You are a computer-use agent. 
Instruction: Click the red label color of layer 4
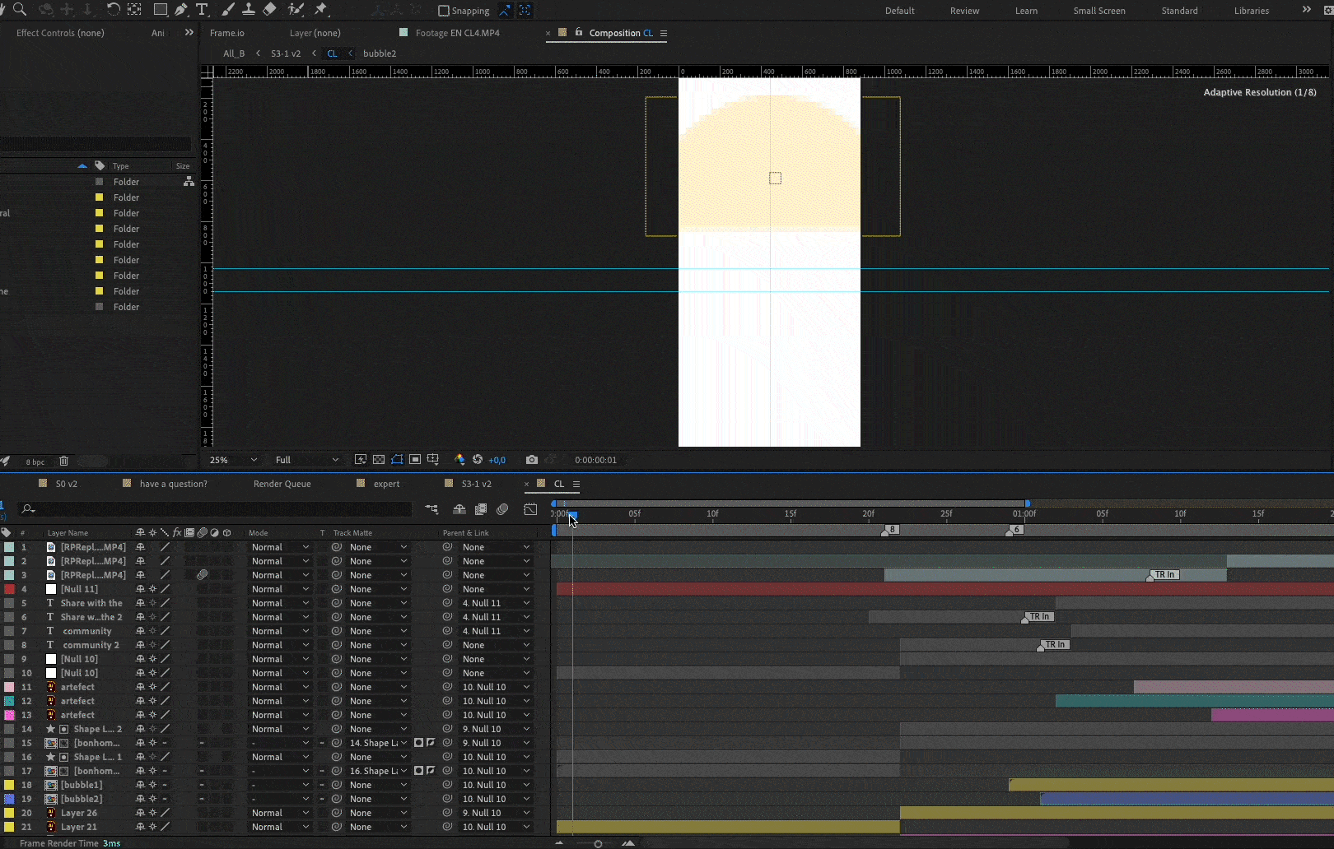click(9, 589)
